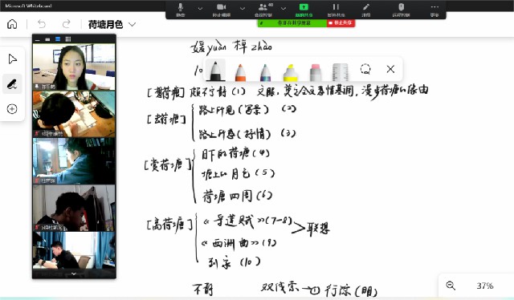
Task: Select the pink eraser tool
Action: coord(316,72)
